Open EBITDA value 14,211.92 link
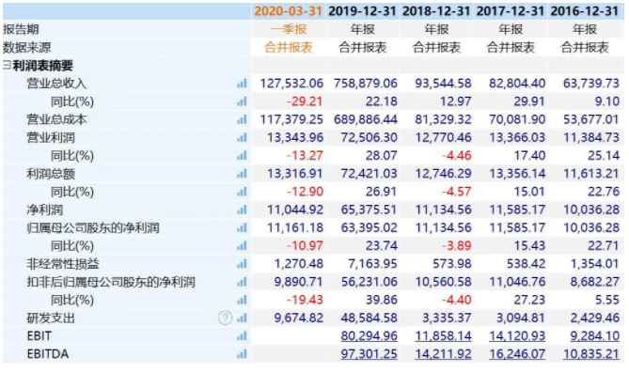The height and width of the screenshot is (373, 629). [x=443, y=354]
